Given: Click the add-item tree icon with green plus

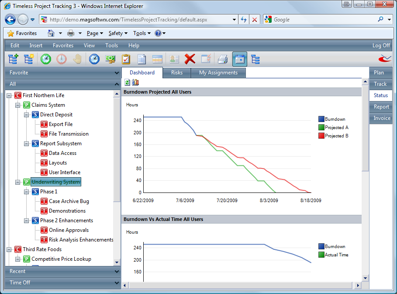Looking at the screenshot, I should tap(13, 59).
